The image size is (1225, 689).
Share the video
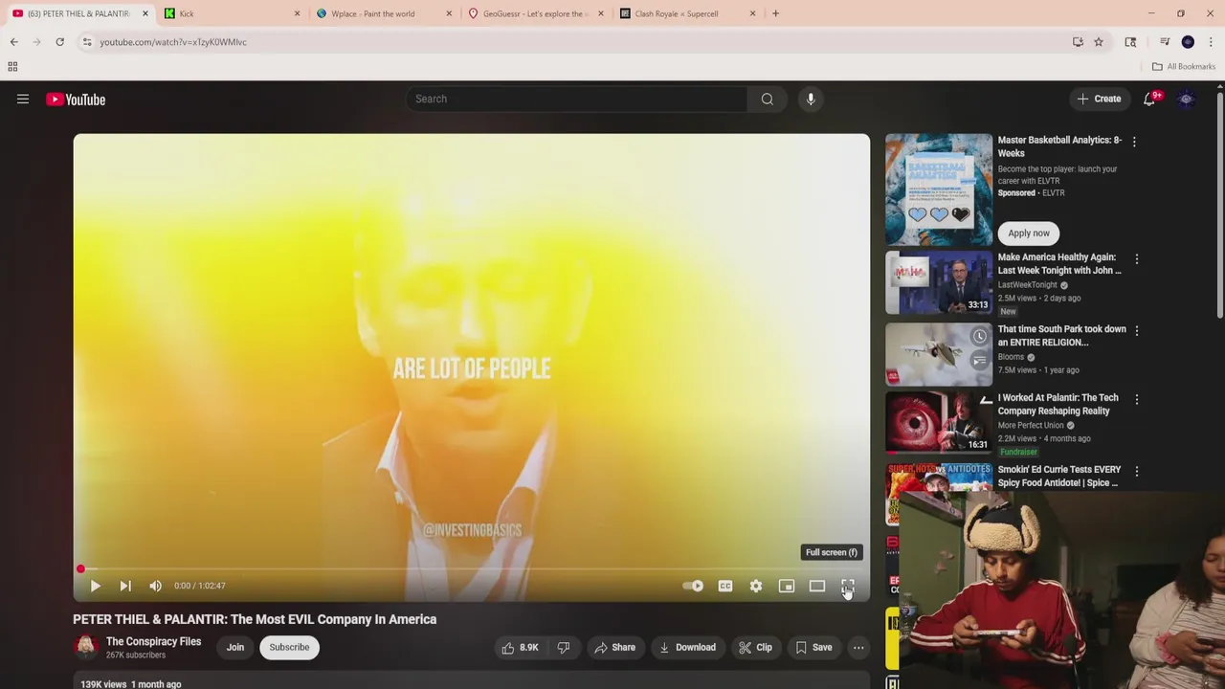coord(614,648)
